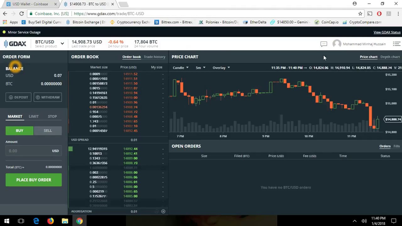
Task: Close the USD Wallet - Coinbase tab
Action: (56, 4)
